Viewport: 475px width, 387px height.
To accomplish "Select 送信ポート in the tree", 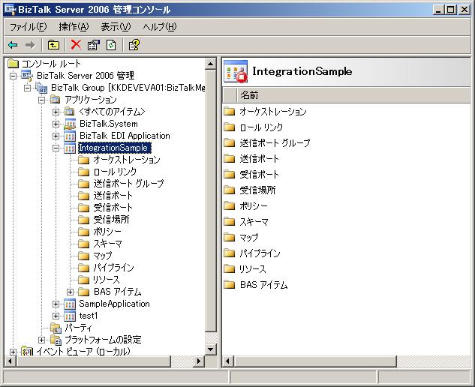I will tap(113, 196).
